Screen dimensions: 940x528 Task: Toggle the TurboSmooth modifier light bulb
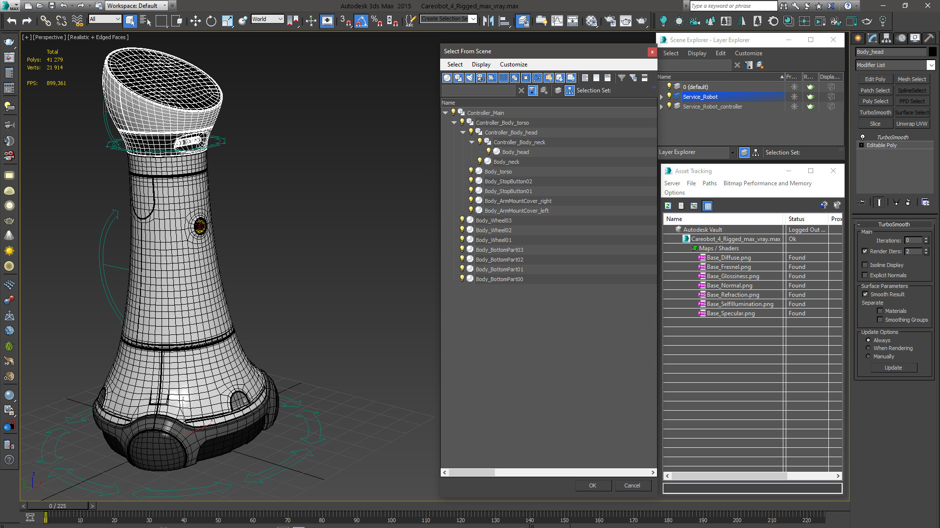(862, 137)
